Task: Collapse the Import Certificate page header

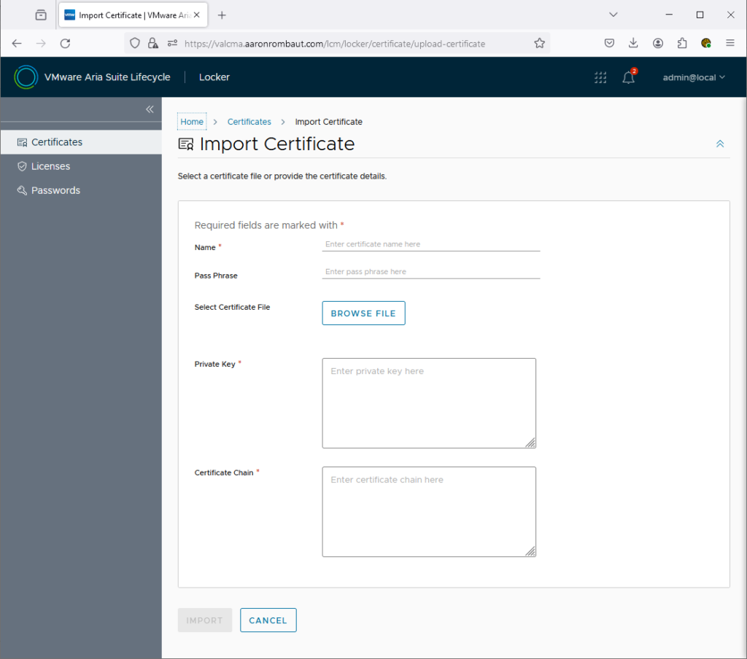Action: [x=720, y=144]
